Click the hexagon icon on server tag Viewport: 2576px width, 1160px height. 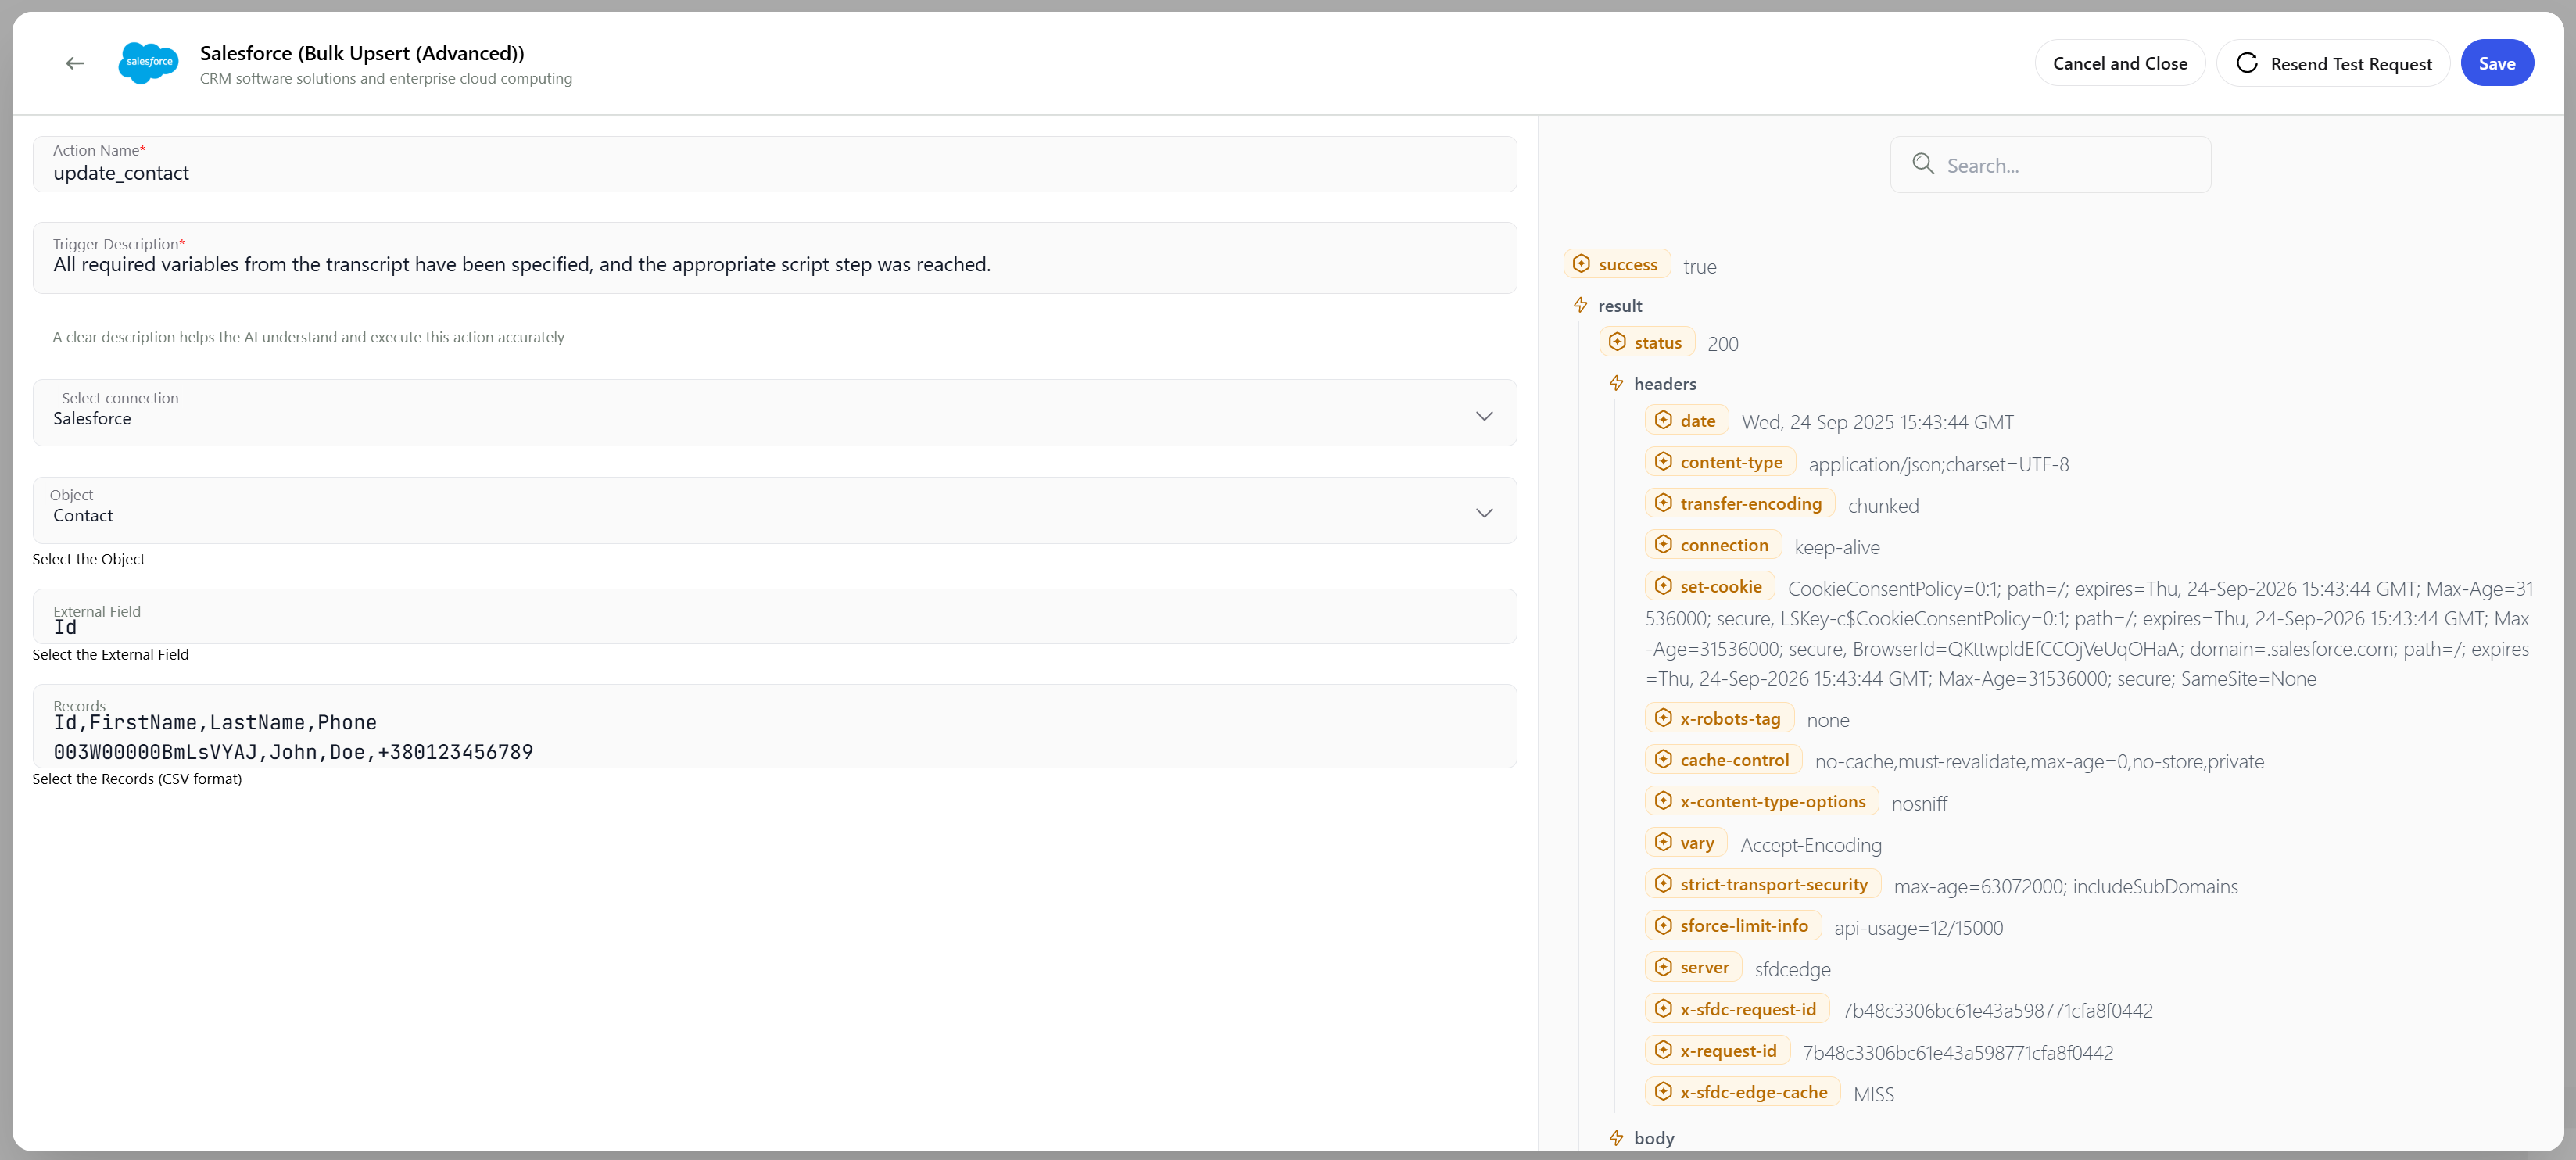pyautogui.click(x=1663, y=967)
